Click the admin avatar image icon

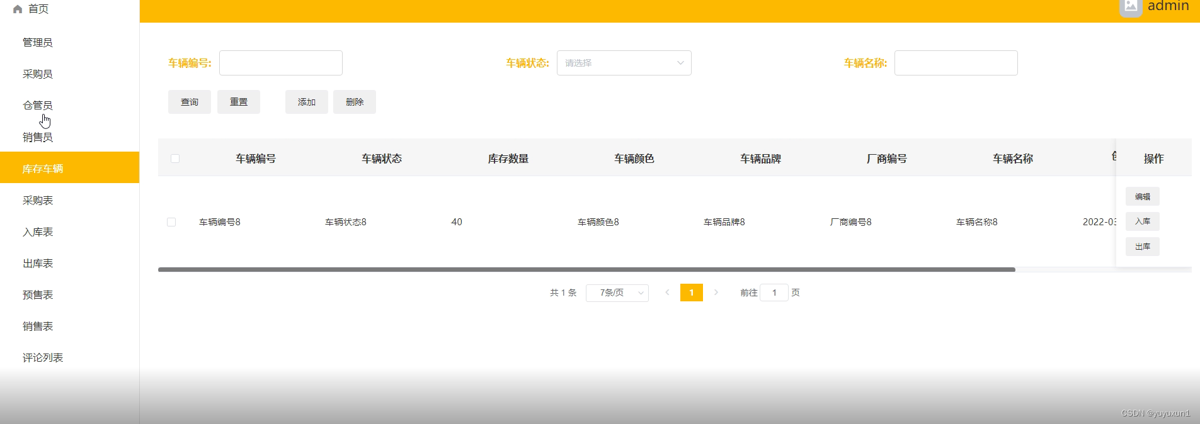(x=1131, y=7)
